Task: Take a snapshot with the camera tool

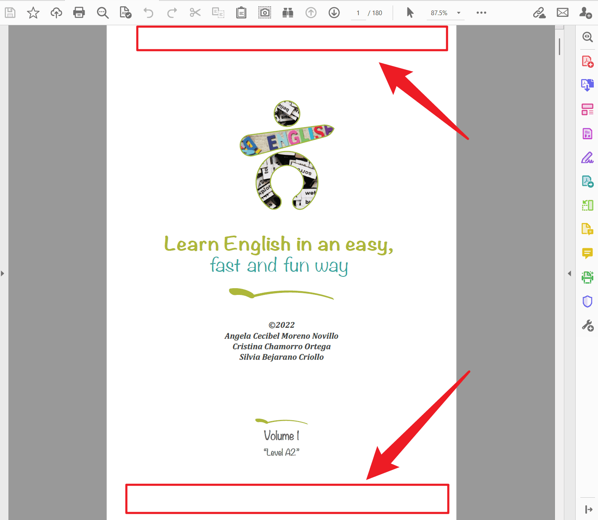Action: [265, 13]
